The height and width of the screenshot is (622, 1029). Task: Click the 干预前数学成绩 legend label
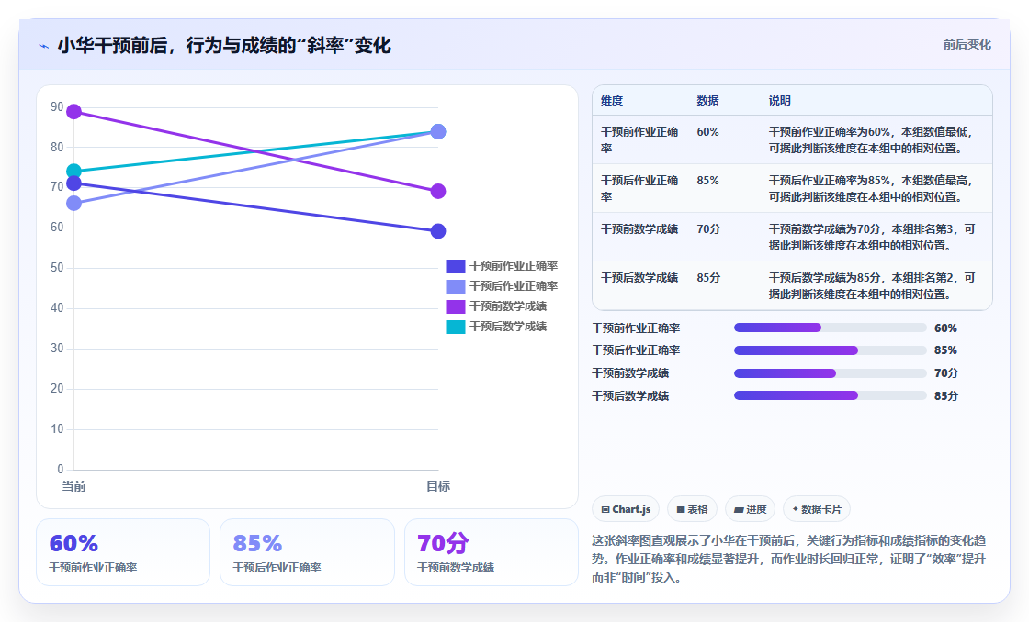(x=508, y=306)
